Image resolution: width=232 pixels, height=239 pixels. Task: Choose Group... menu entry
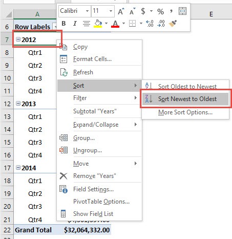(x=99, y=138)
